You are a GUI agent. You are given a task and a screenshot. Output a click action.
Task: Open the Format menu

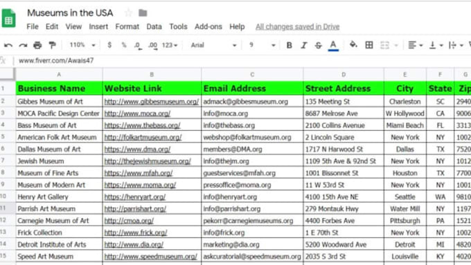click(x=127, y=27)
